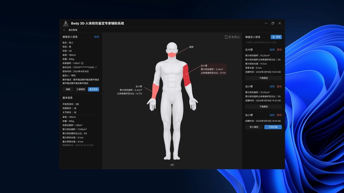Select the 鉴定报告 tab
The height and width of the screenshot is (193, 344).
93,89
